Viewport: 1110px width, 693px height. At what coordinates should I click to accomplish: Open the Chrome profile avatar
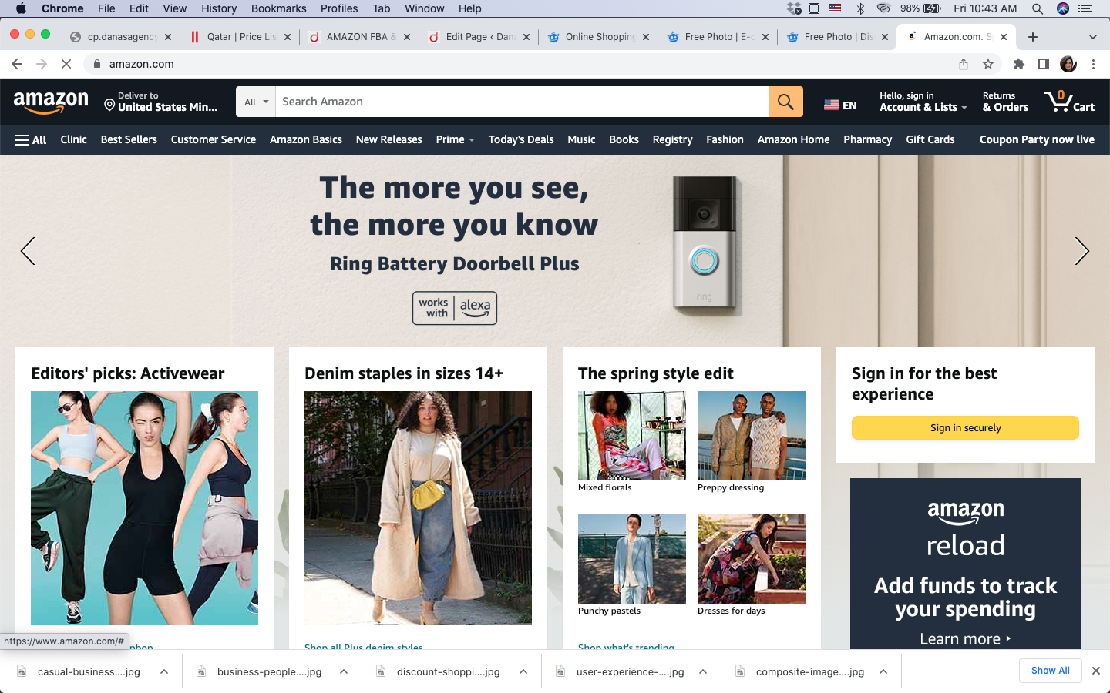click(1068, 64)
